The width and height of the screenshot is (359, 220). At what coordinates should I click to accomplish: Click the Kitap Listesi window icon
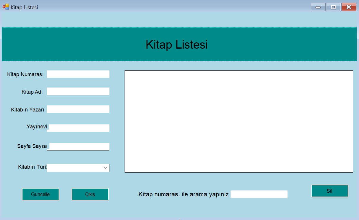(x=6, y=7)
